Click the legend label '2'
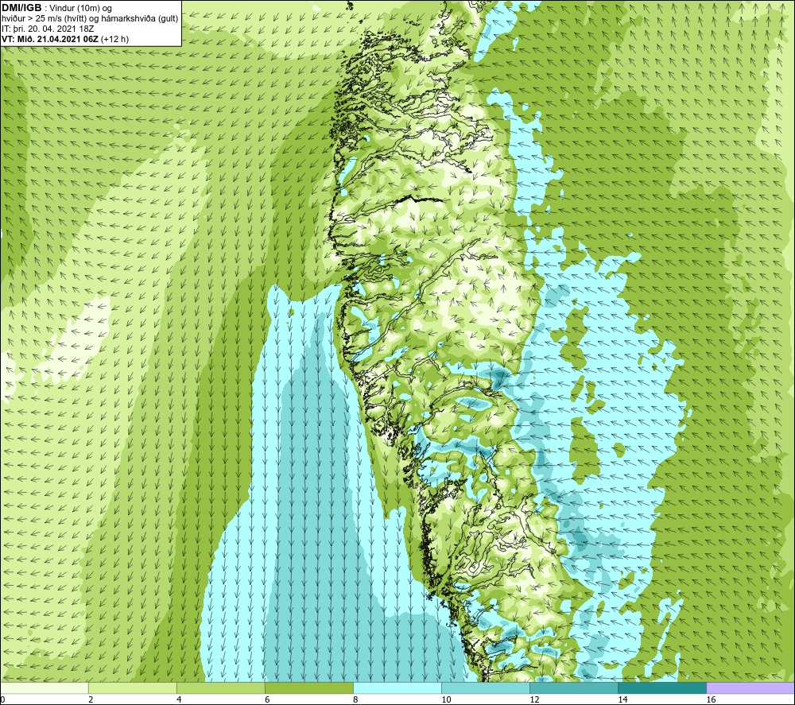This screenshot has height=705, width=795. 91,699
